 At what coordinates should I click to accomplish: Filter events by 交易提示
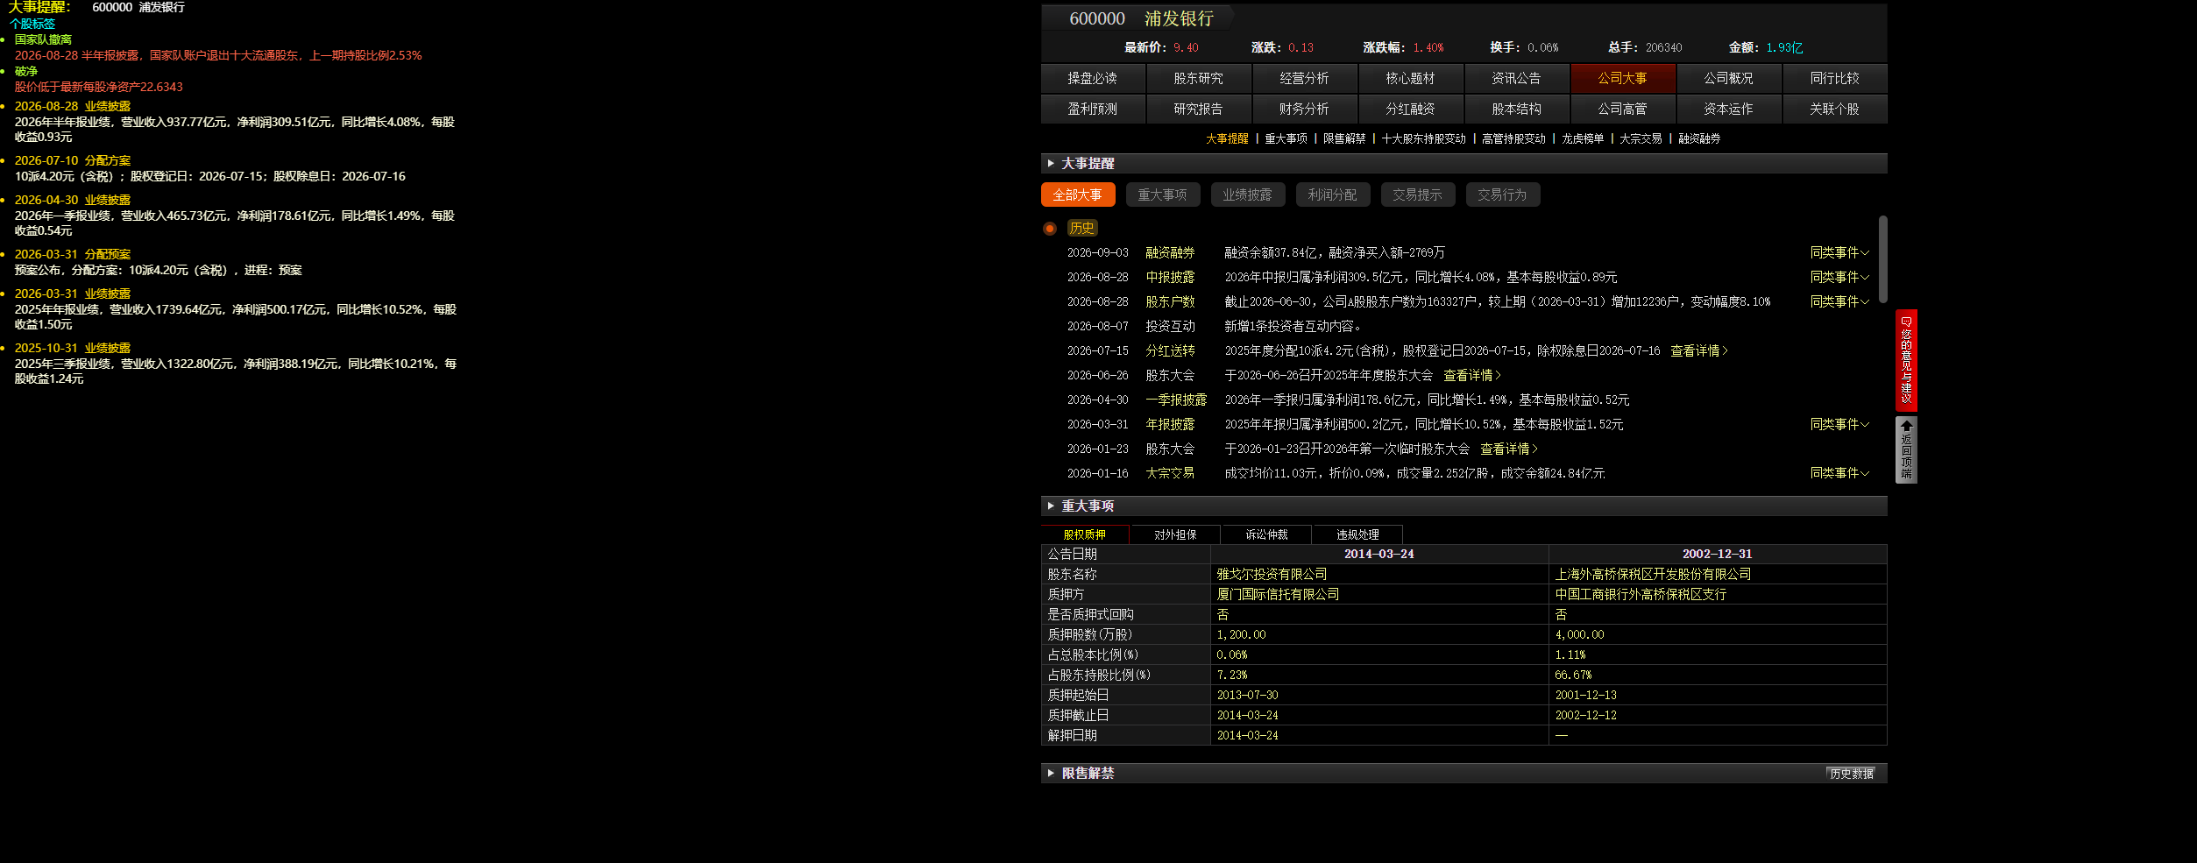[x=1418, y=195]
